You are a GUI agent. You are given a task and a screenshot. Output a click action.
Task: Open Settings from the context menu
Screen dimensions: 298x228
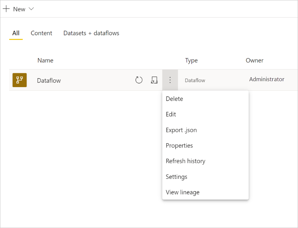(176, 177)
